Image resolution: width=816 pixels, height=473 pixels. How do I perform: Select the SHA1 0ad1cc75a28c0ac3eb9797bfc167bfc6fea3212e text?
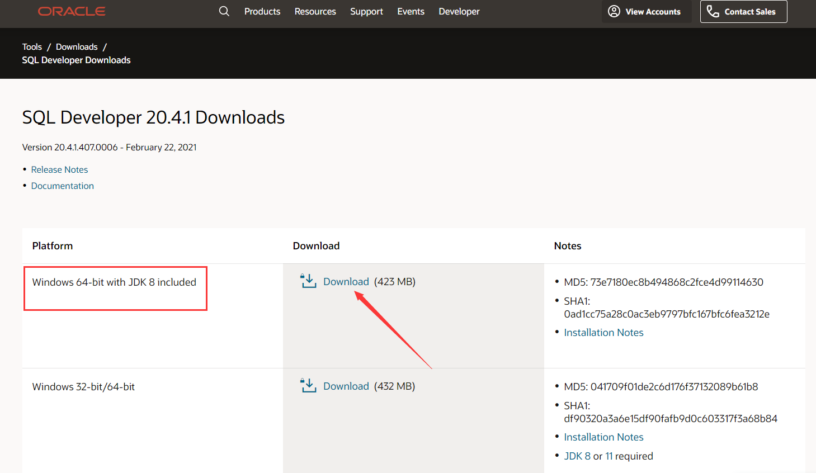click(x=667, y=308)
